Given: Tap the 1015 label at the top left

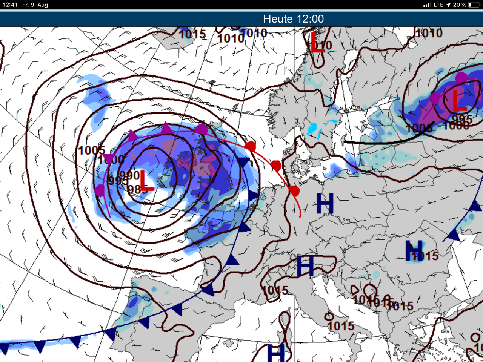Looking at the screenshot, I should (x=192, y=34).
